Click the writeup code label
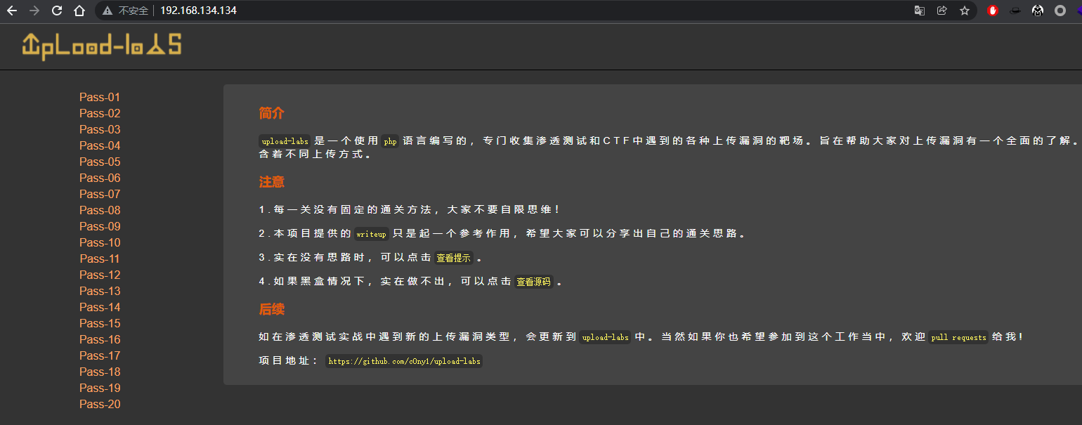This screenshot has height=425, width=1082. [x=371, y=234]
